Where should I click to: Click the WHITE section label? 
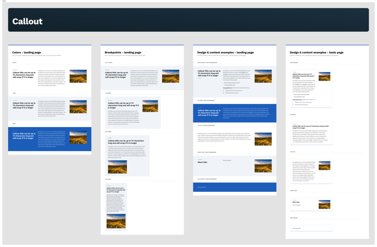15,63
